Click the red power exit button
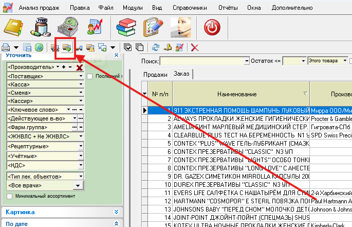 (212, 27)
